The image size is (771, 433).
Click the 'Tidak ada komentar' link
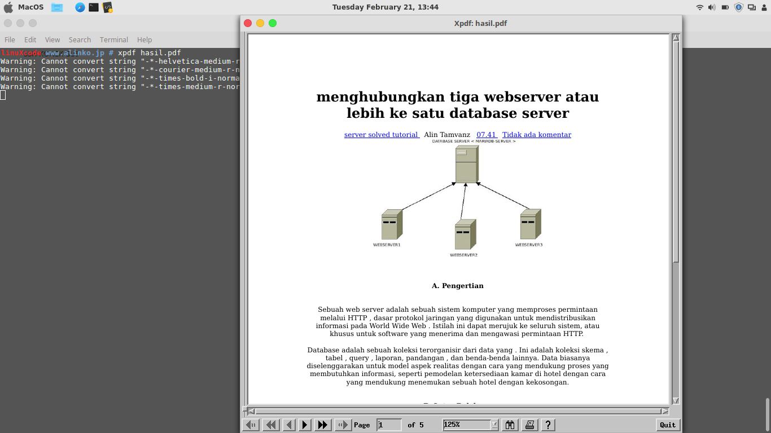pos(537,135)
